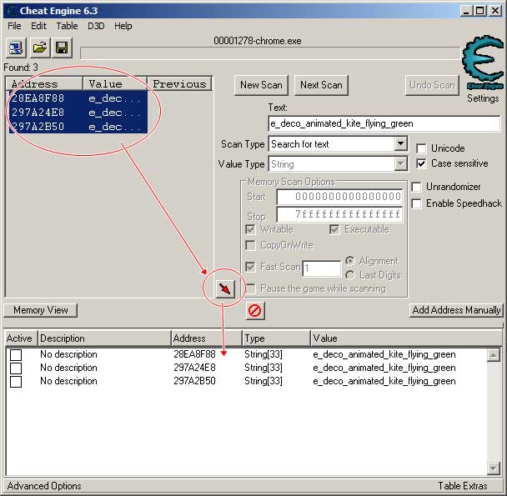Select found result 28EA8F88
Viewport: 507px width, 496px height.
pyautogui.click(x=78, y=98)
